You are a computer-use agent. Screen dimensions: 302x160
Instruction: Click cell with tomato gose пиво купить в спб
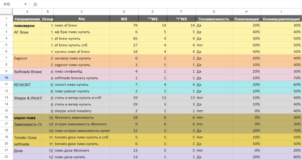82,137
